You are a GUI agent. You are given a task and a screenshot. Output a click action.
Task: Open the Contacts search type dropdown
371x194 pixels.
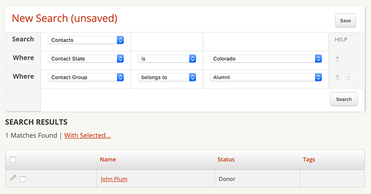point(86,40)
